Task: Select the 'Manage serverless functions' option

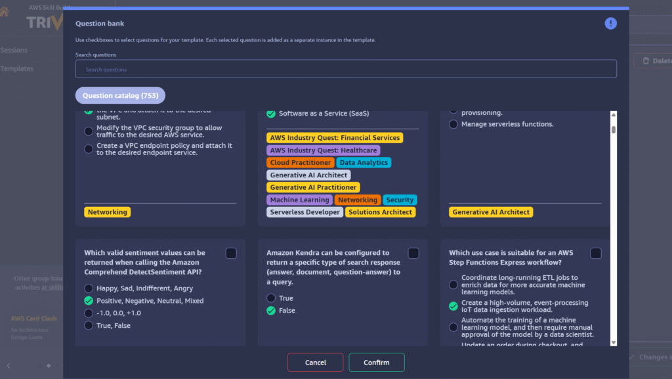Action: (x=453, y=124)
